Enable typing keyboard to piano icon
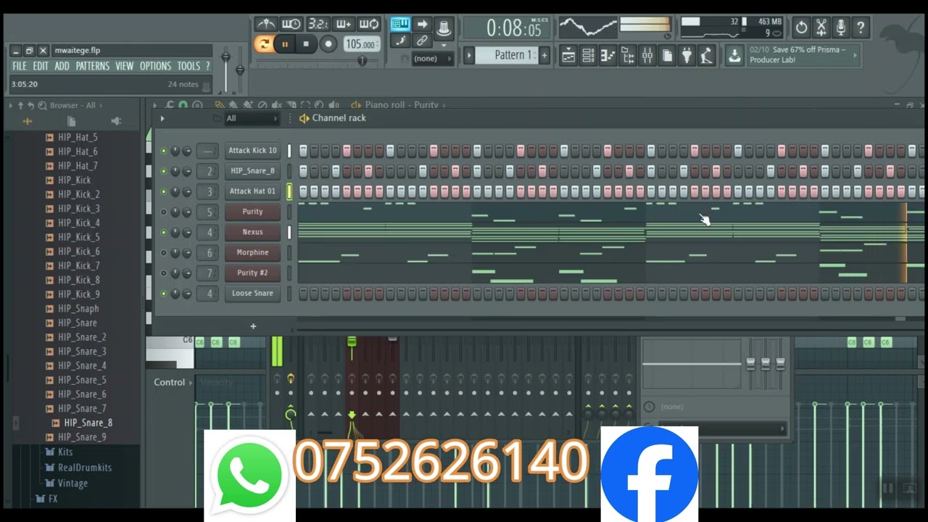The width and height of the screenshot is (928, 522). [400, 24]
